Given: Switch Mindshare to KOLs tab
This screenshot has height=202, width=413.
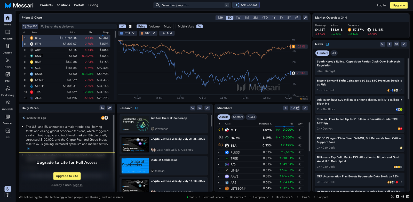Looking at the screenshot, I should click(x=251, y=117).
